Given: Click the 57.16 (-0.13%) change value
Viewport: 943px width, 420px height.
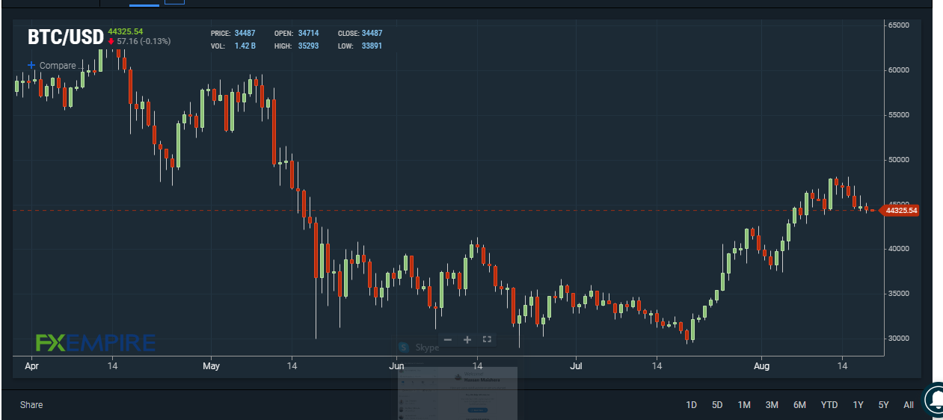Looking at the screenshot, I should click(x=144, y=41).
